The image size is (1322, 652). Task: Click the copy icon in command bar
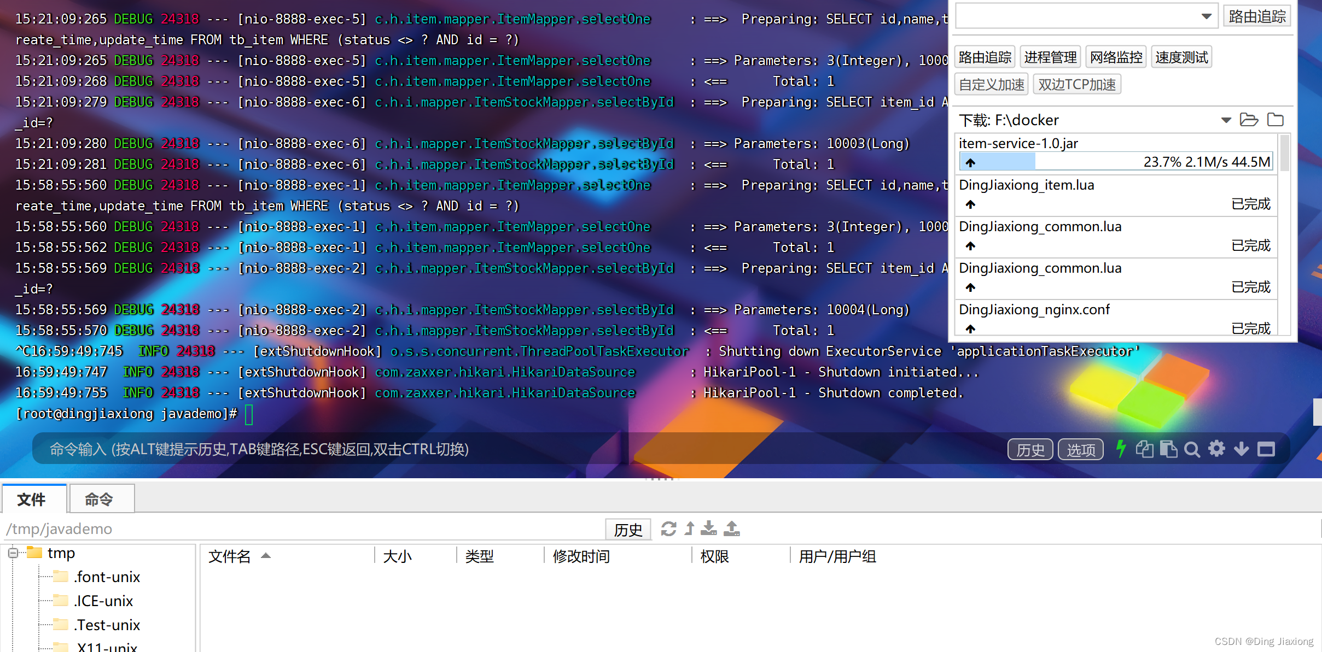(x=1144, y=449)
